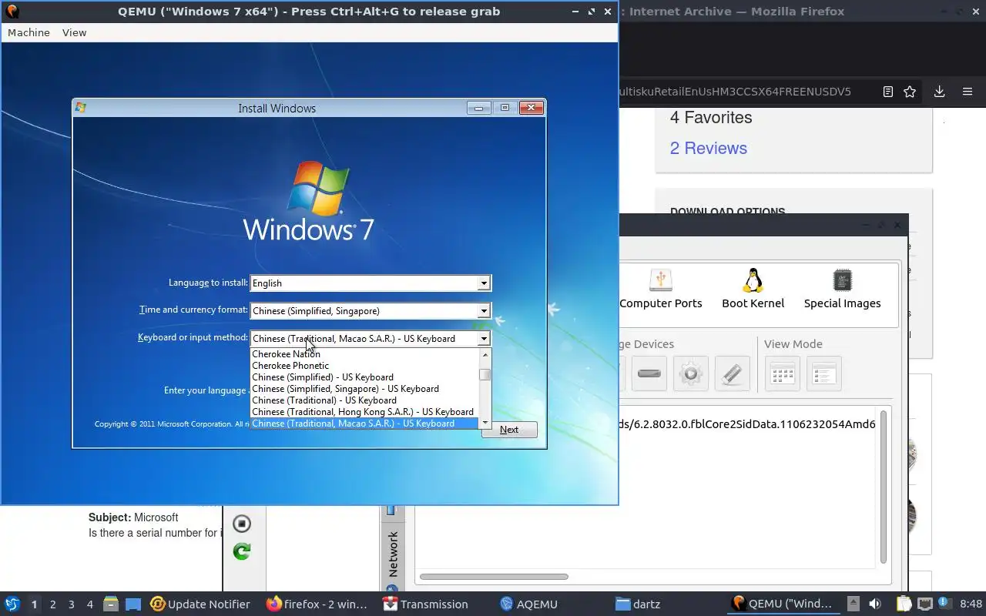Image resolution: width=986 pixels, height=616 pixels.
Task: Open the Computer Ports tab in AQEMU
Action: click(x=661, y=290)
